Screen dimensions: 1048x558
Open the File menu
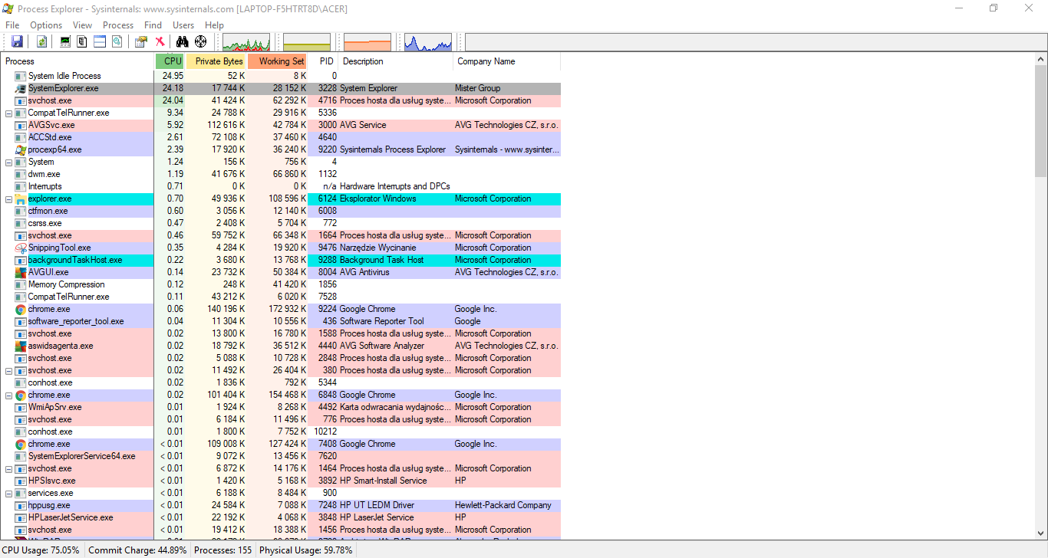(x=12, y=25)
